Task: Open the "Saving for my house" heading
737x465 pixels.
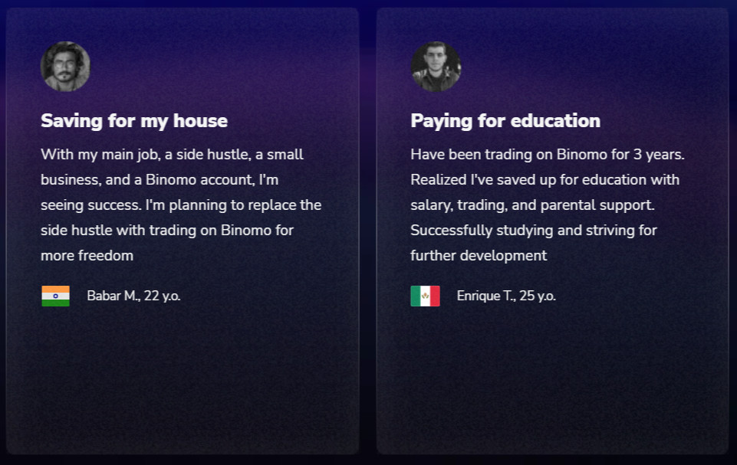Action: (x=134, y=121)
